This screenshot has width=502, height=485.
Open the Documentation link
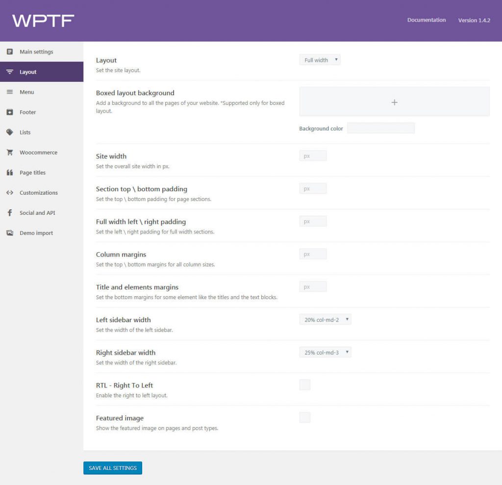point(427,20)
